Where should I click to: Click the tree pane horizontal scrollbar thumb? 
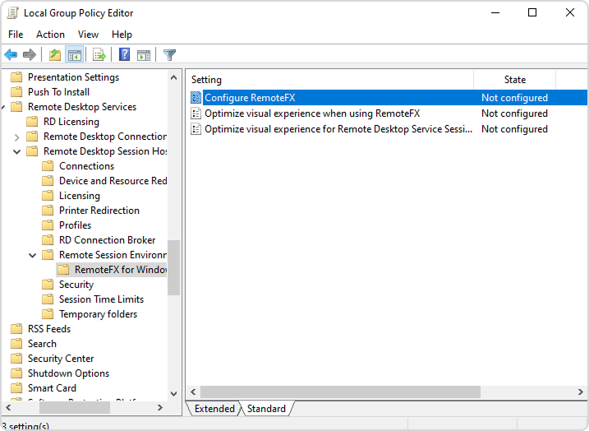pos(75,407)
